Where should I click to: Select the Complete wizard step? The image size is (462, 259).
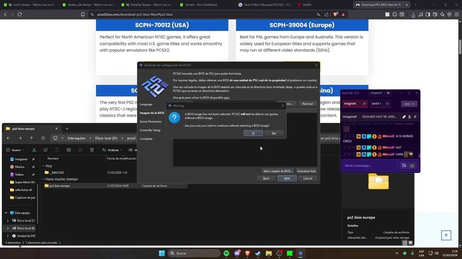[146, 139]
